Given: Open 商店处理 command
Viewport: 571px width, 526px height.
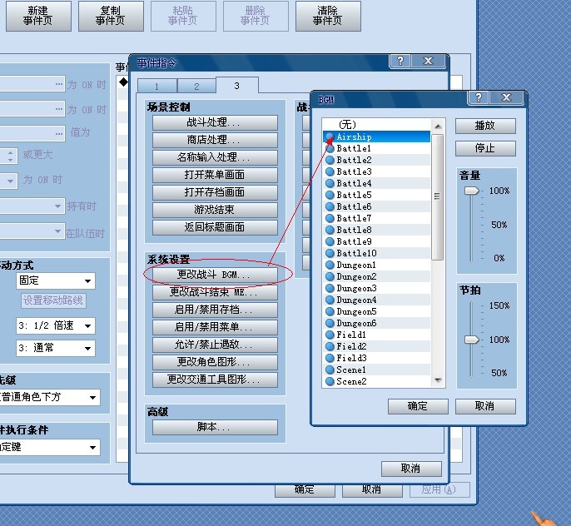Looking at the screenshot, I should pyautogui.click(x=215, y=140).
